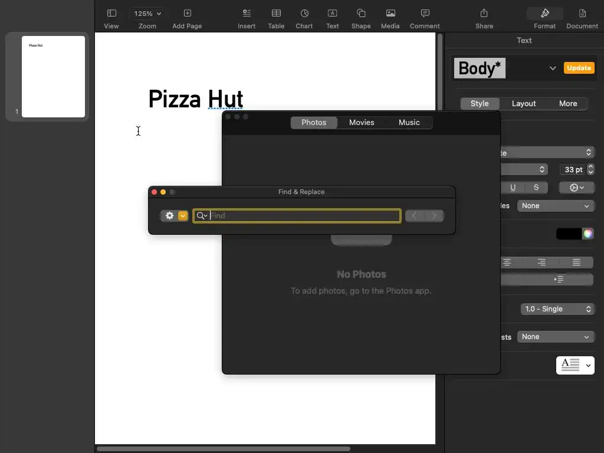Close the Find & Replace window
Image resolution: width=604 pixels, height=453 pixels.
point(154,192)
